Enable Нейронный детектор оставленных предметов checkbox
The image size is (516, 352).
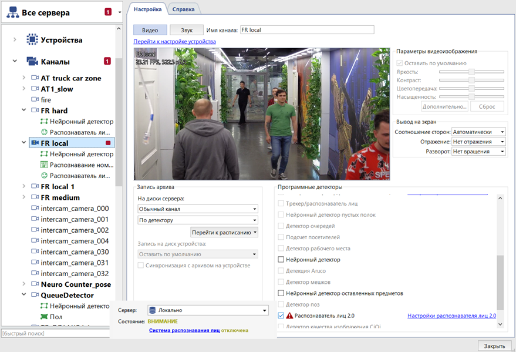pyautogui.click(x=281, y=293)
